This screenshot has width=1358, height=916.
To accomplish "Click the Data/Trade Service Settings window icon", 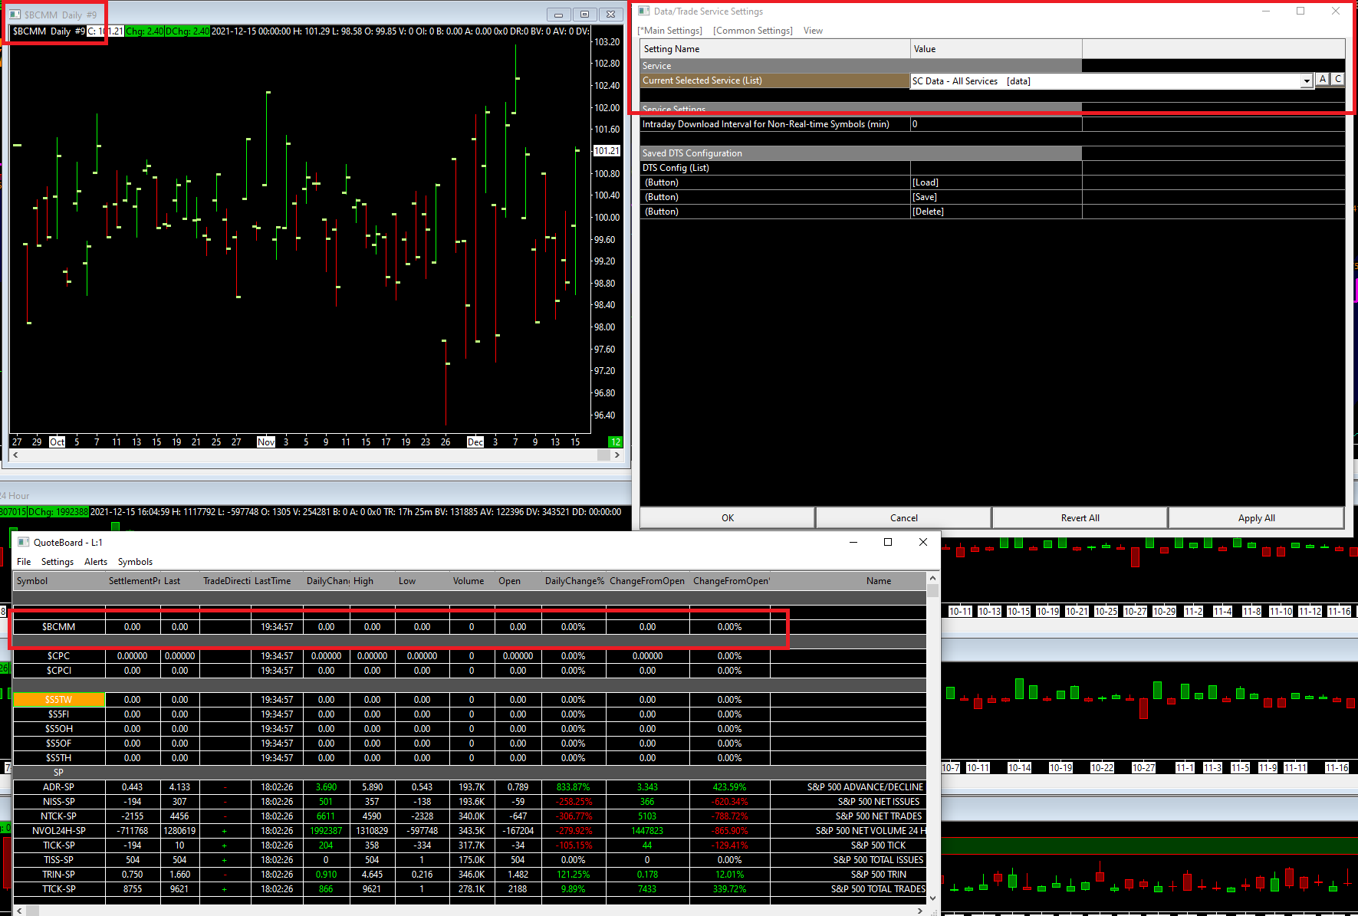I will click(644, 11).
